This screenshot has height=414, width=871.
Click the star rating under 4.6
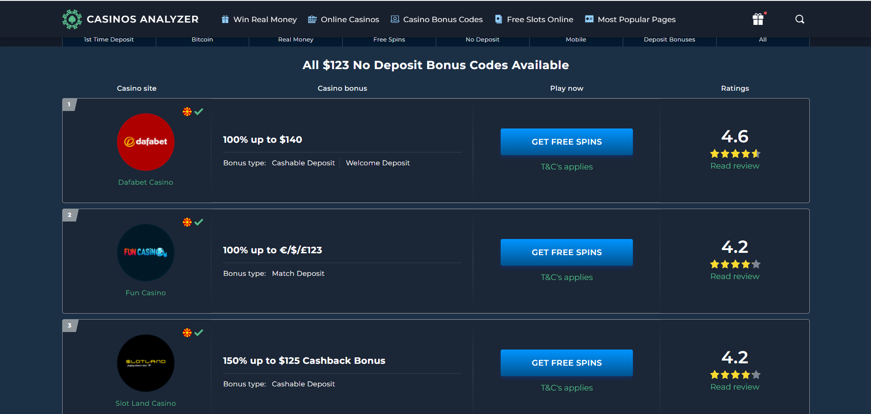click(x=735, y=154)
